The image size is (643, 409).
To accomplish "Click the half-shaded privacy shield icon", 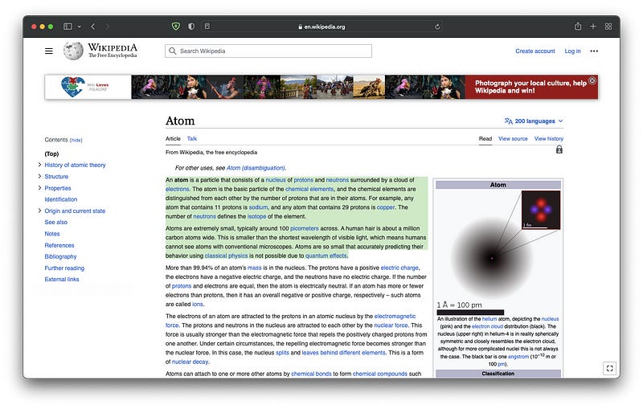I will coord(191,27).
